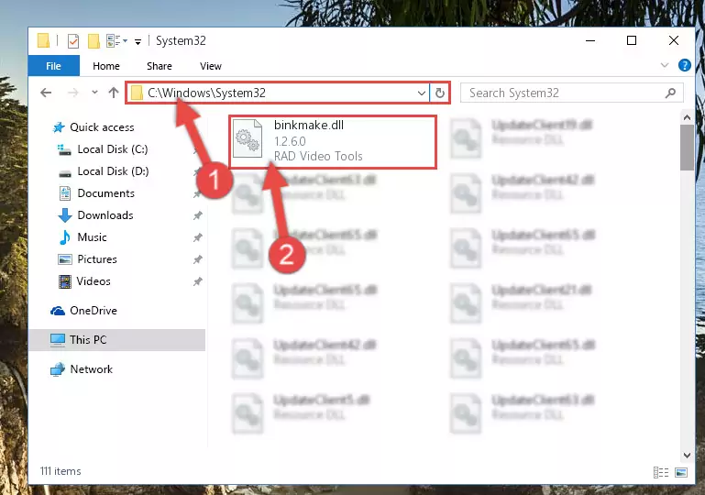Click the search magnifier icon
The image size is (705, 495).
[670, 93]
